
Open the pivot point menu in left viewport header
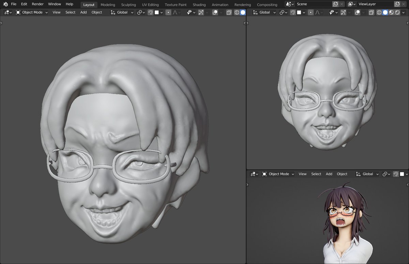[x=141, y=12]
